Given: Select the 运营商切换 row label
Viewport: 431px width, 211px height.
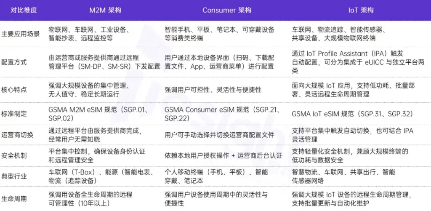Looking at the screenshot, I should pos(17,135).
